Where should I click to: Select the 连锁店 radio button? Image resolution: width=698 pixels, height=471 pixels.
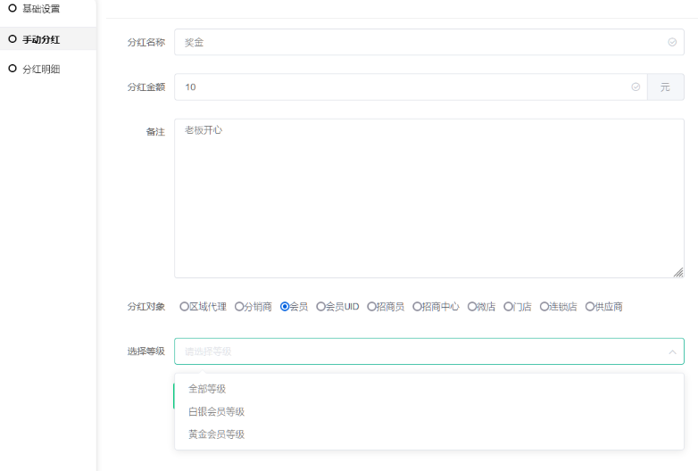tap(544, 307)
